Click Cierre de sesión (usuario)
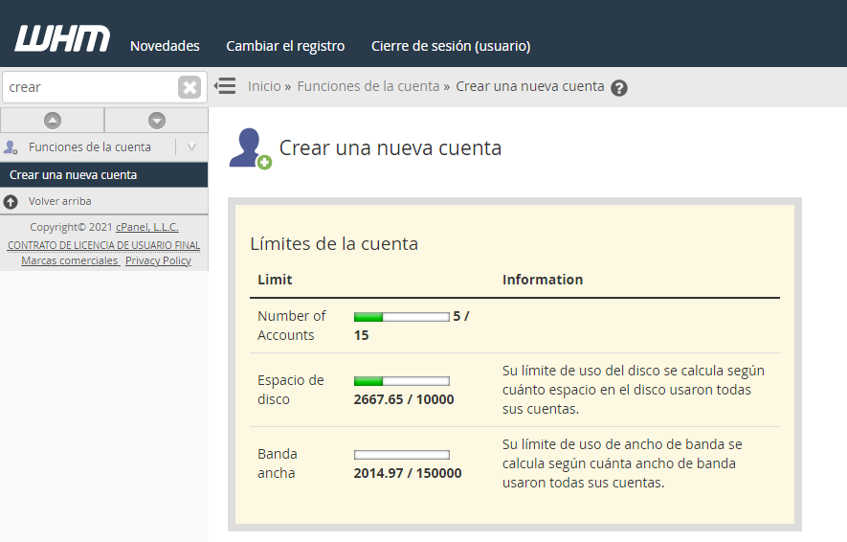Image resolution: width=847 pixels, height=542 pixels. (x=451, y=46)
